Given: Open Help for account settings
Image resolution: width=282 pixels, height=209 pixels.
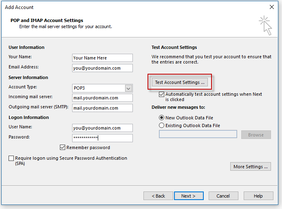Looking at the screenshot, I should [258, 196].
